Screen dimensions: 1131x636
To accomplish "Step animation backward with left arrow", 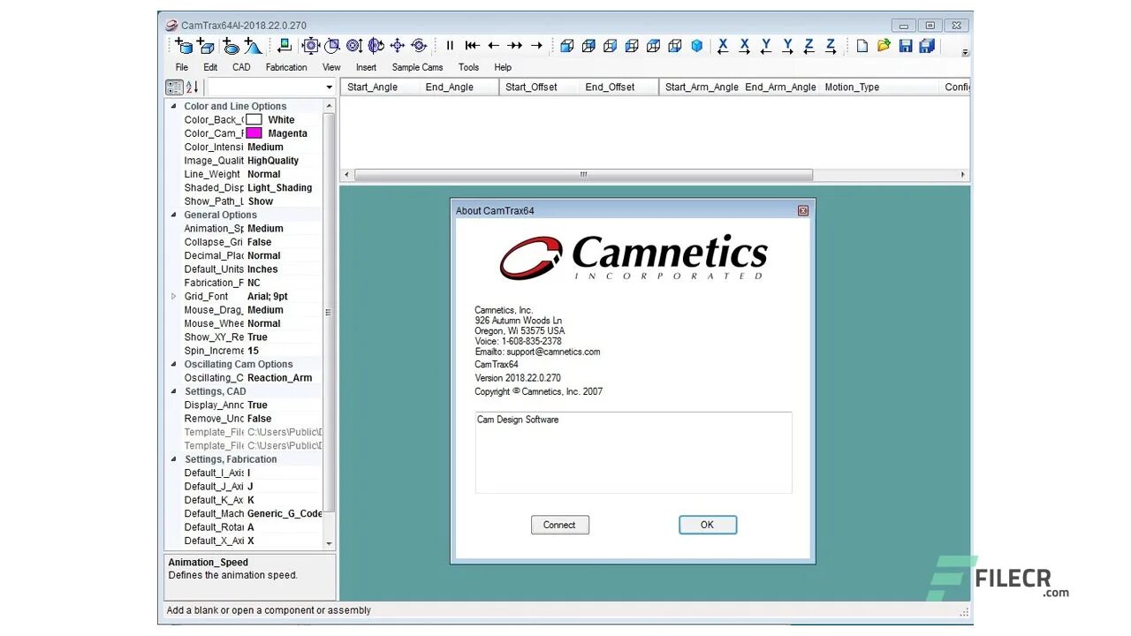I will click(493, 46).
